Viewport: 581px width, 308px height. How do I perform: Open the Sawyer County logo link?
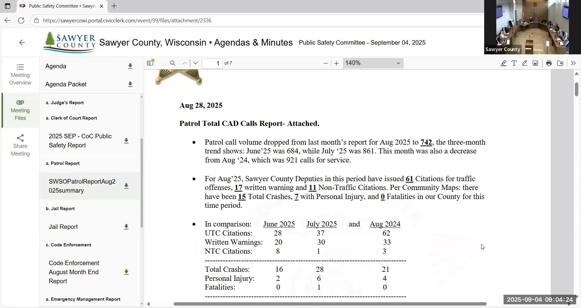[x=69, y=43]
